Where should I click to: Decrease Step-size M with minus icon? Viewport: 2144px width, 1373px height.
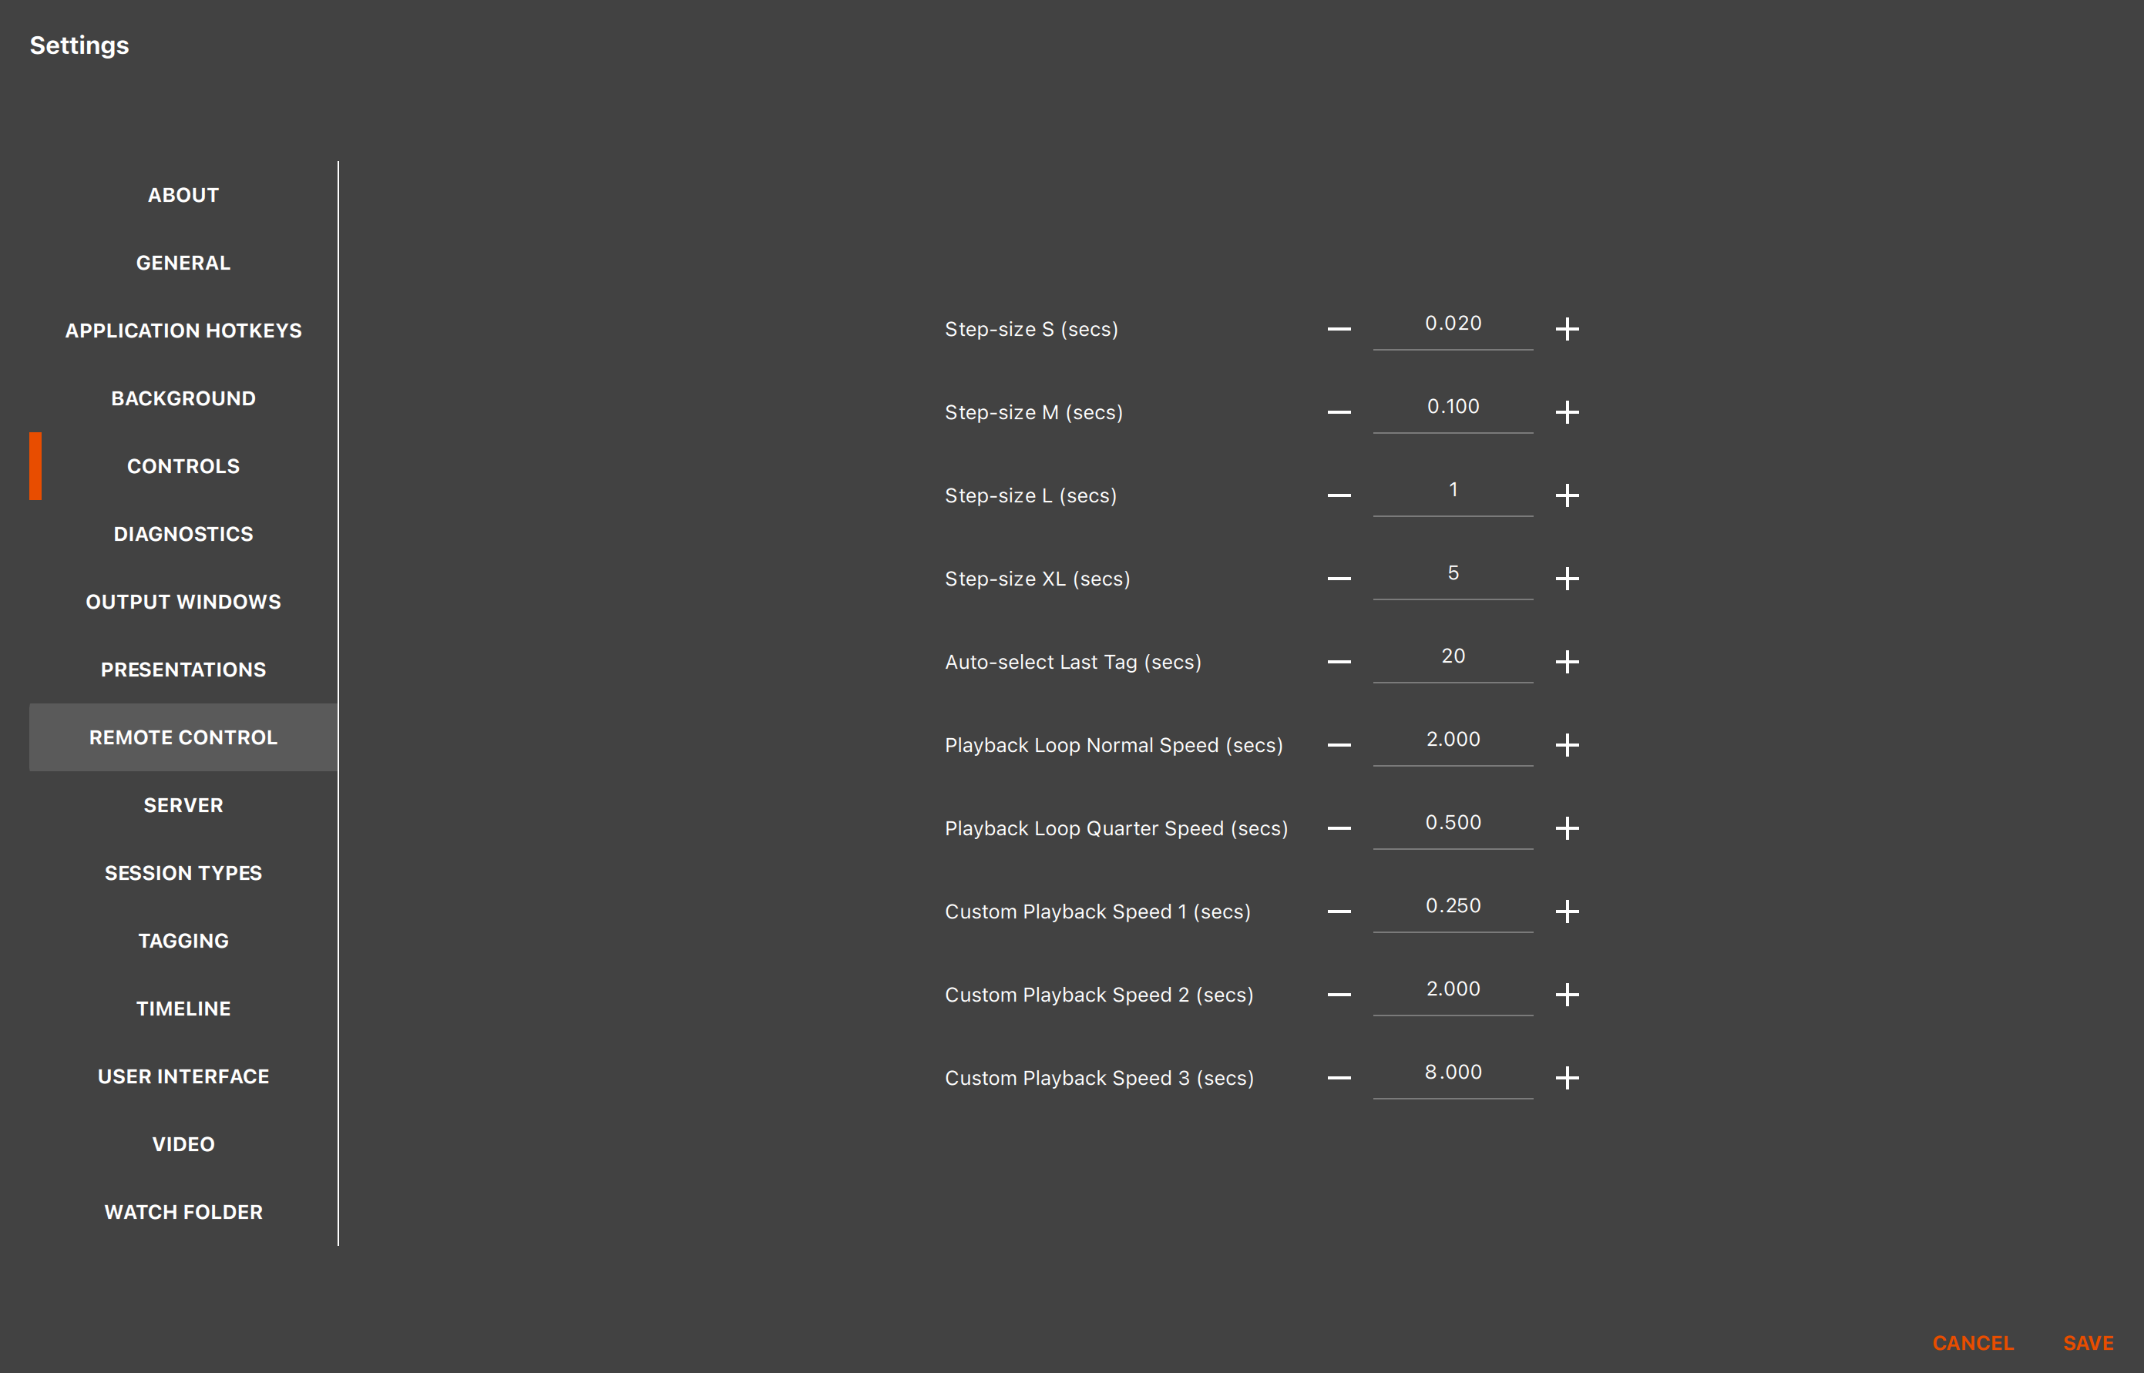[x=1339, y=412]
